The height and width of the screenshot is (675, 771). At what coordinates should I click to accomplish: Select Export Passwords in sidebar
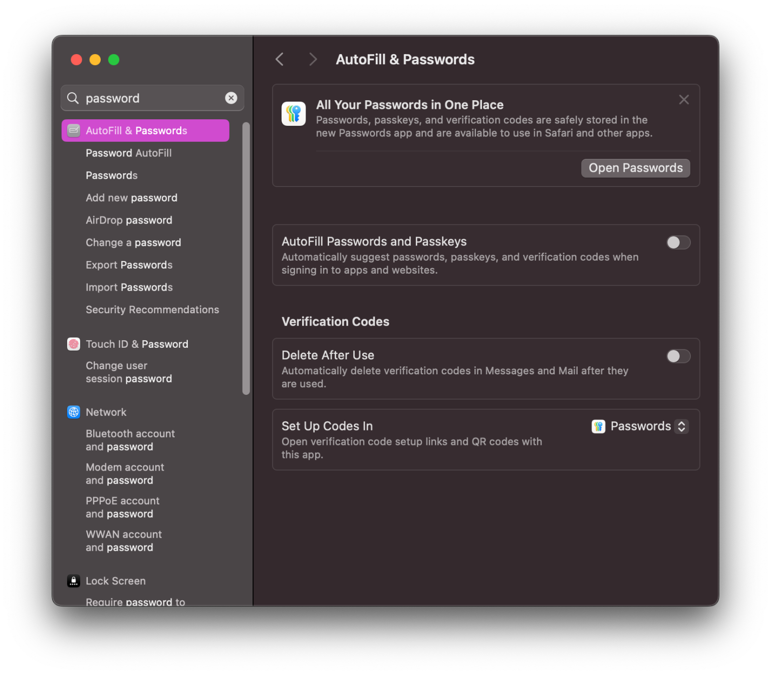point(129,265)
